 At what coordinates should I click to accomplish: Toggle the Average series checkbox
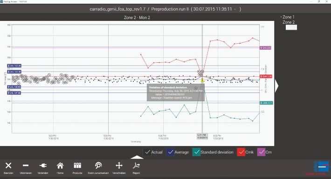(171, 152)
